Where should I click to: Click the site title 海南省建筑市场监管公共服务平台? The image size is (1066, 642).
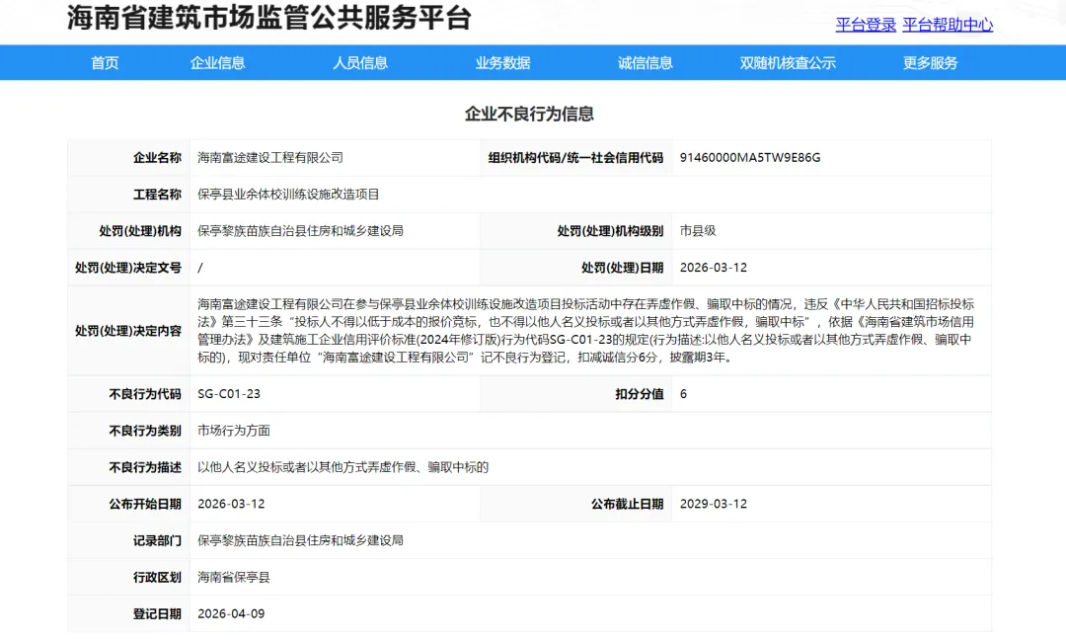pos(269,18)
